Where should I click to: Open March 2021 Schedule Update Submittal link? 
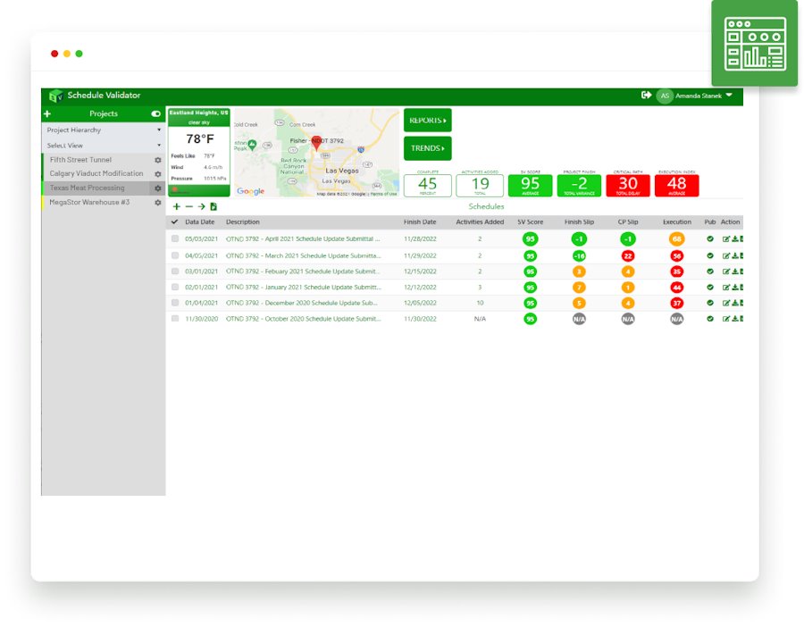coord(303,255)
